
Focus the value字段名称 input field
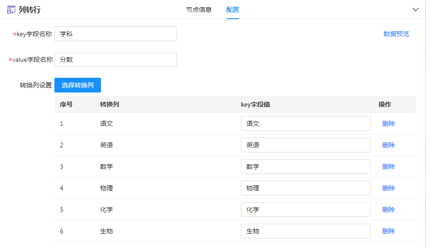point(115,59)
